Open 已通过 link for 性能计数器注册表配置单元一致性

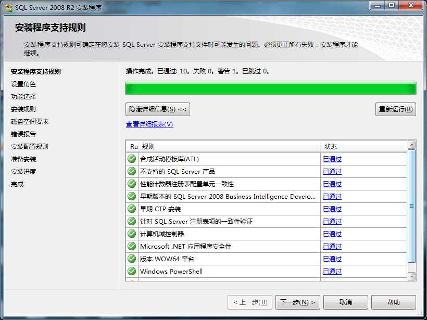[x=332, y=184]
